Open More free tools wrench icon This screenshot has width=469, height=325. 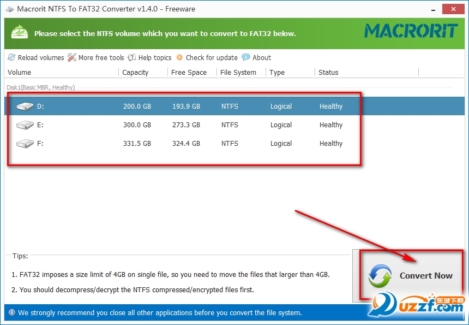coord(72,57)
